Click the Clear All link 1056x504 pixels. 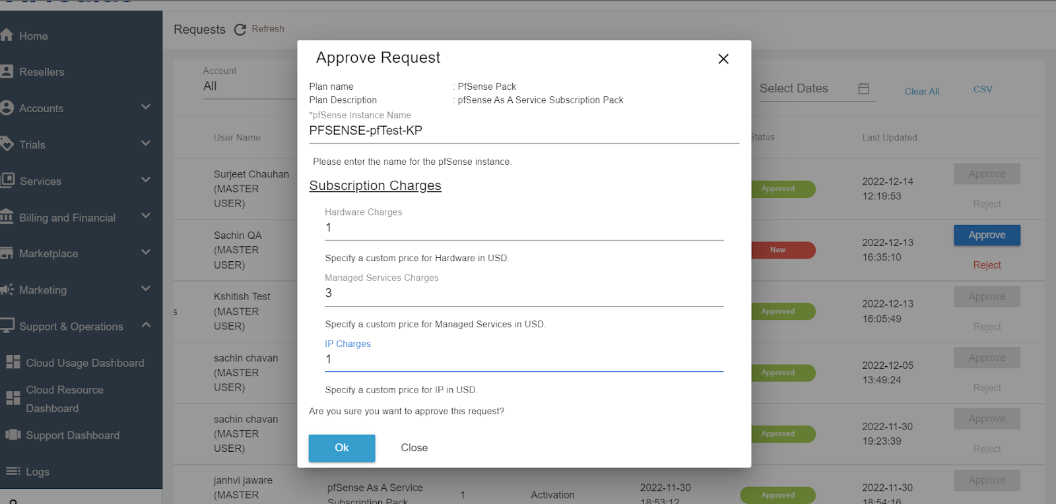coord(921,92)
